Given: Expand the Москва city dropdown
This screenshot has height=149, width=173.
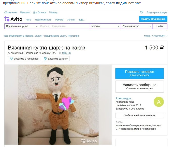Looking at the screenshot, I should click(x=106, y=26).
